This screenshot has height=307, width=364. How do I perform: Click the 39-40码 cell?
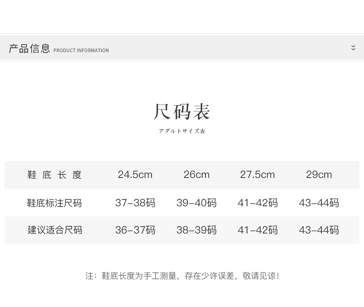click(x=197, y=203)
